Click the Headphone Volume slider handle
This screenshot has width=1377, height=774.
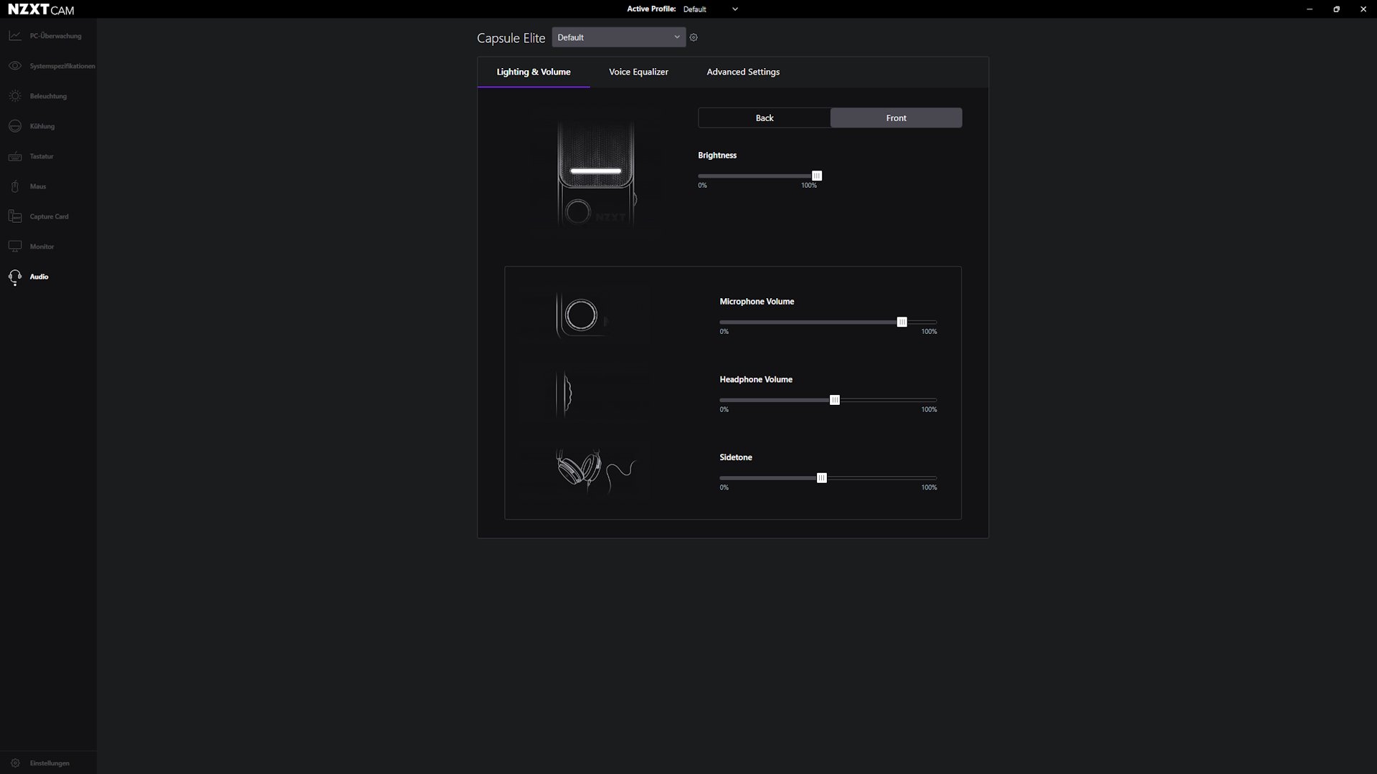(835, 400)
